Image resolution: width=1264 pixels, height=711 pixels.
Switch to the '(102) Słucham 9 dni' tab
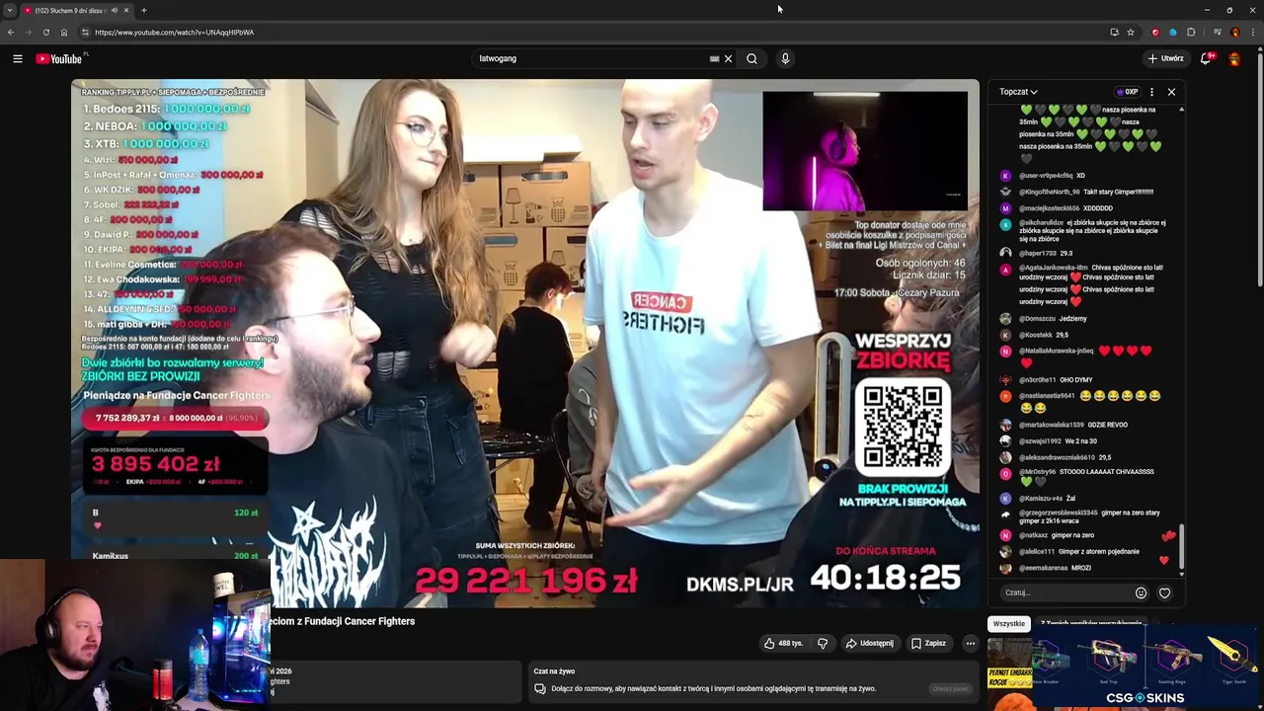[x=69, y=10]
